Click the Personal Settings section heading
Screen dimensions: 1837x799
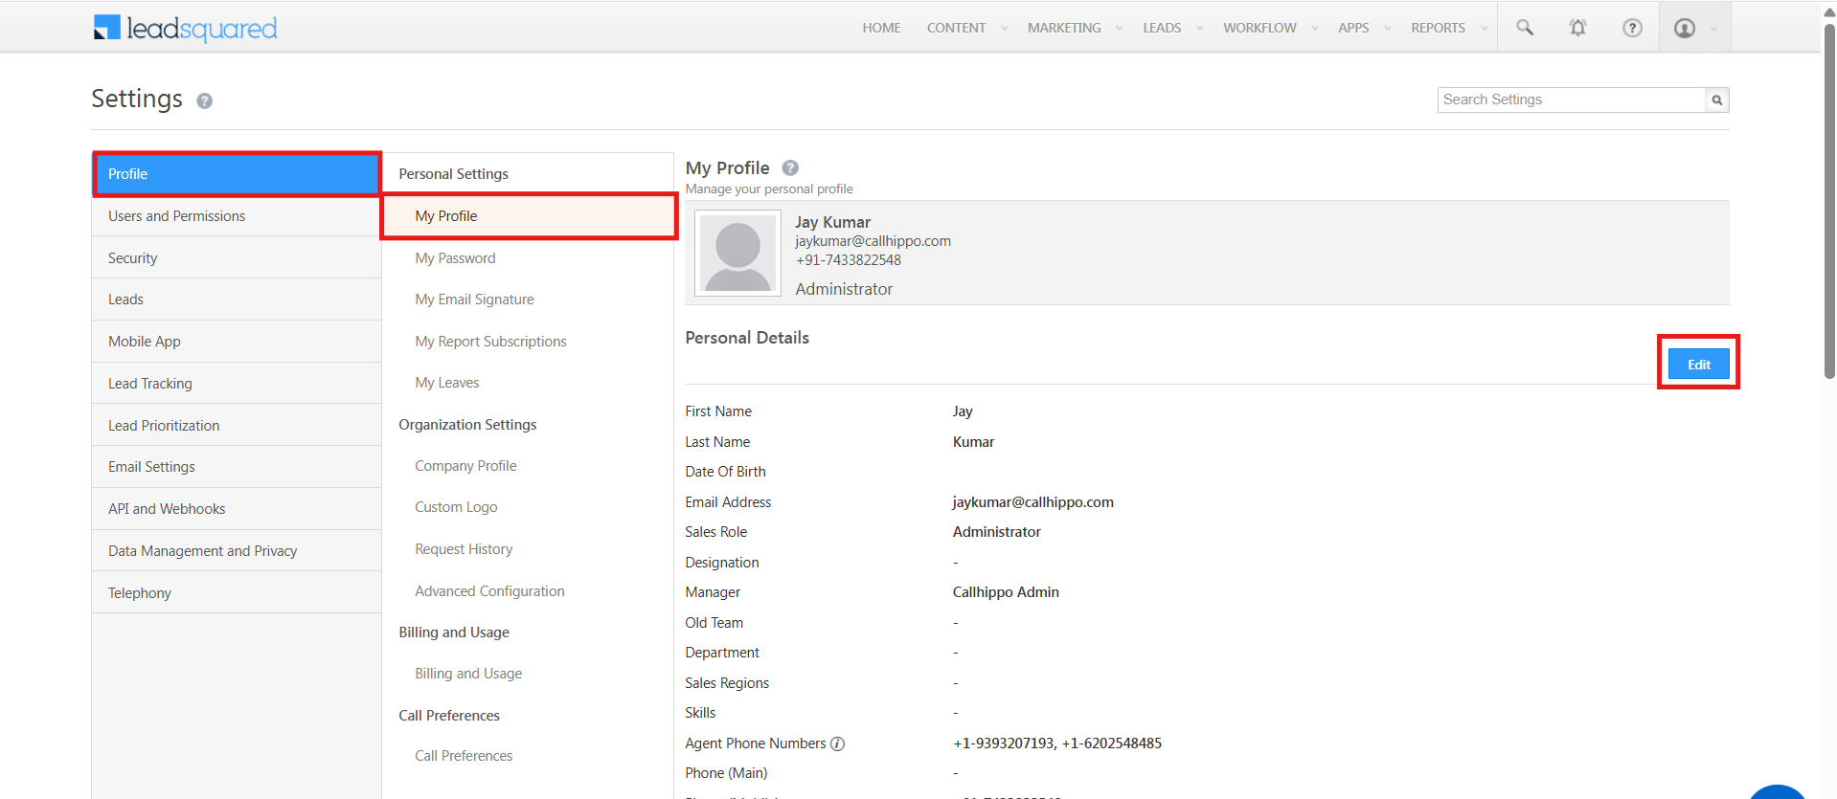[453, 174]
